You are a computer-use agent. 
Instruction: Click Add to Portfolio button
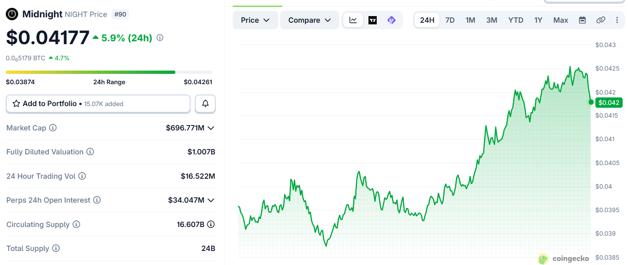point(98,104)
